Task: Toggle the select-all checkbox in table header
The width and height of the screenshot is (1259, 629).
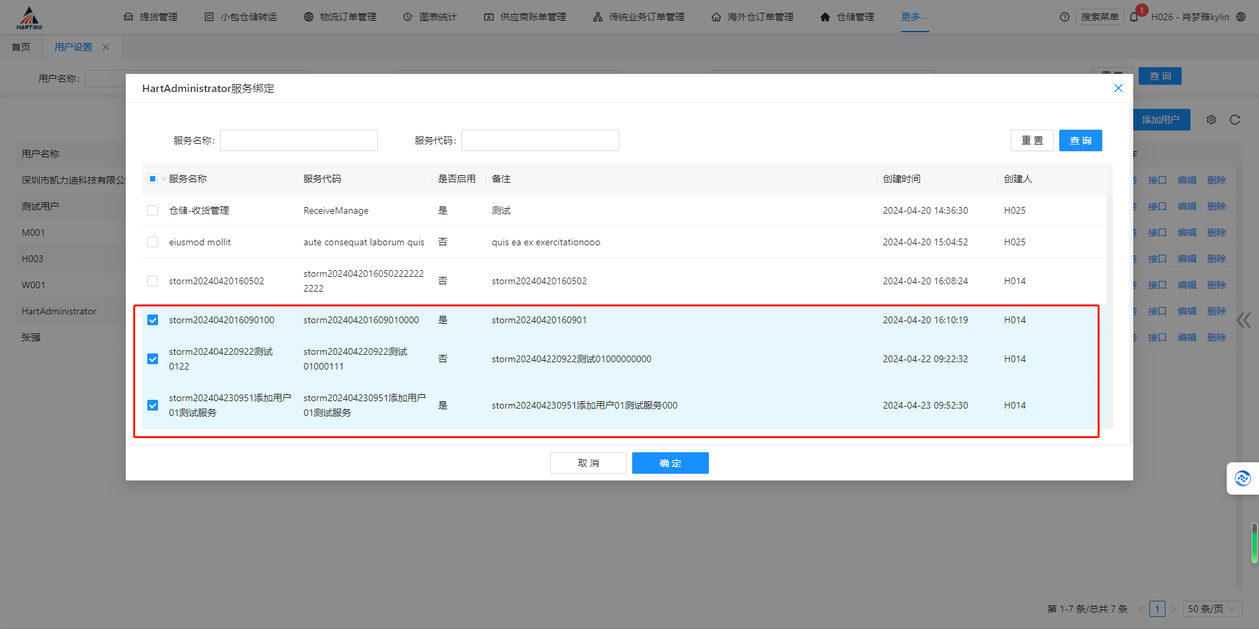Action: [x=152, y=179]
